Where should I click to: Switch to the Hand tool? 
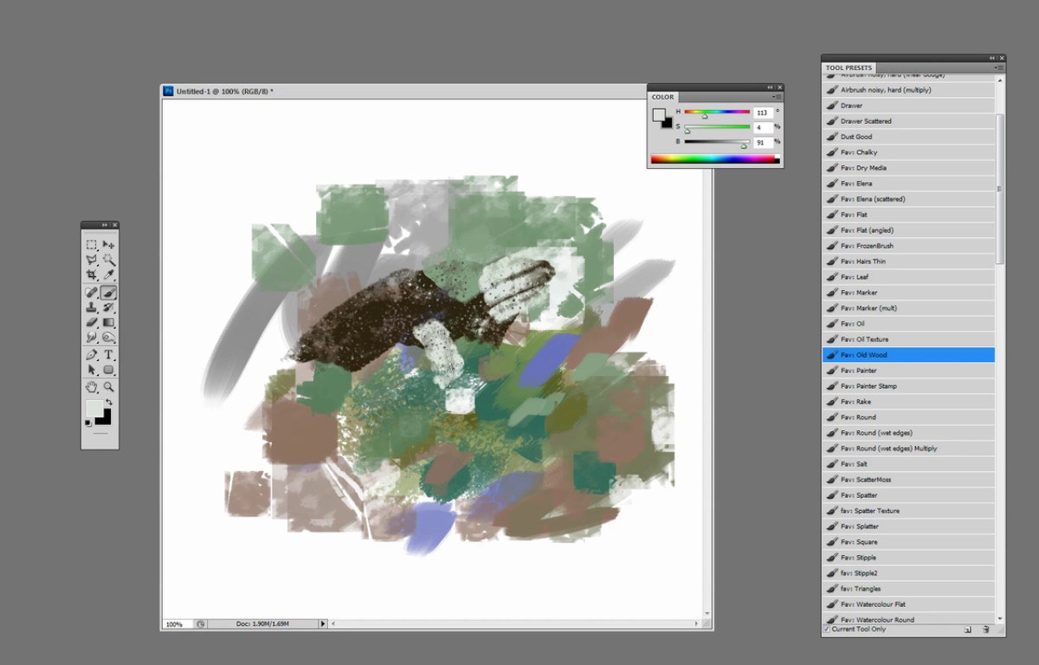coord(91,387)
